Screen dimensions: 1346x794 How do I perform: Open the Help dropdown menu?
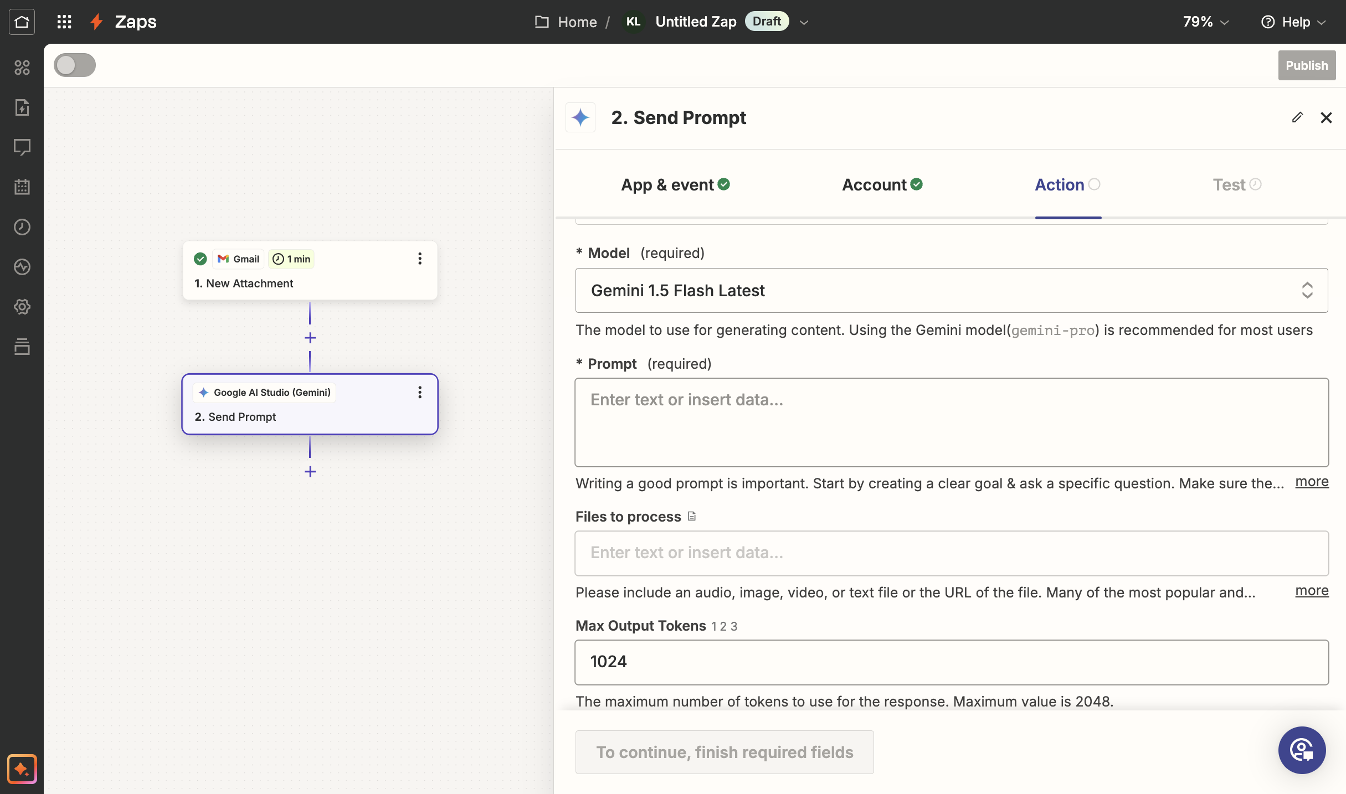click(1293, 22)
